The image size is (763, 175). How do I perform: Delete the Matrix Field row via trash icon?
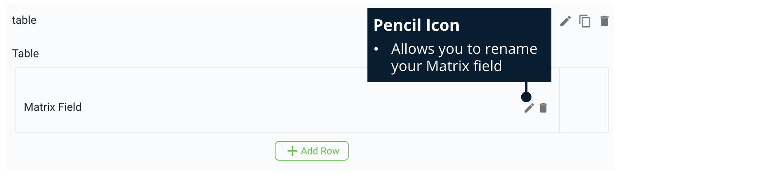pos(543,108)
